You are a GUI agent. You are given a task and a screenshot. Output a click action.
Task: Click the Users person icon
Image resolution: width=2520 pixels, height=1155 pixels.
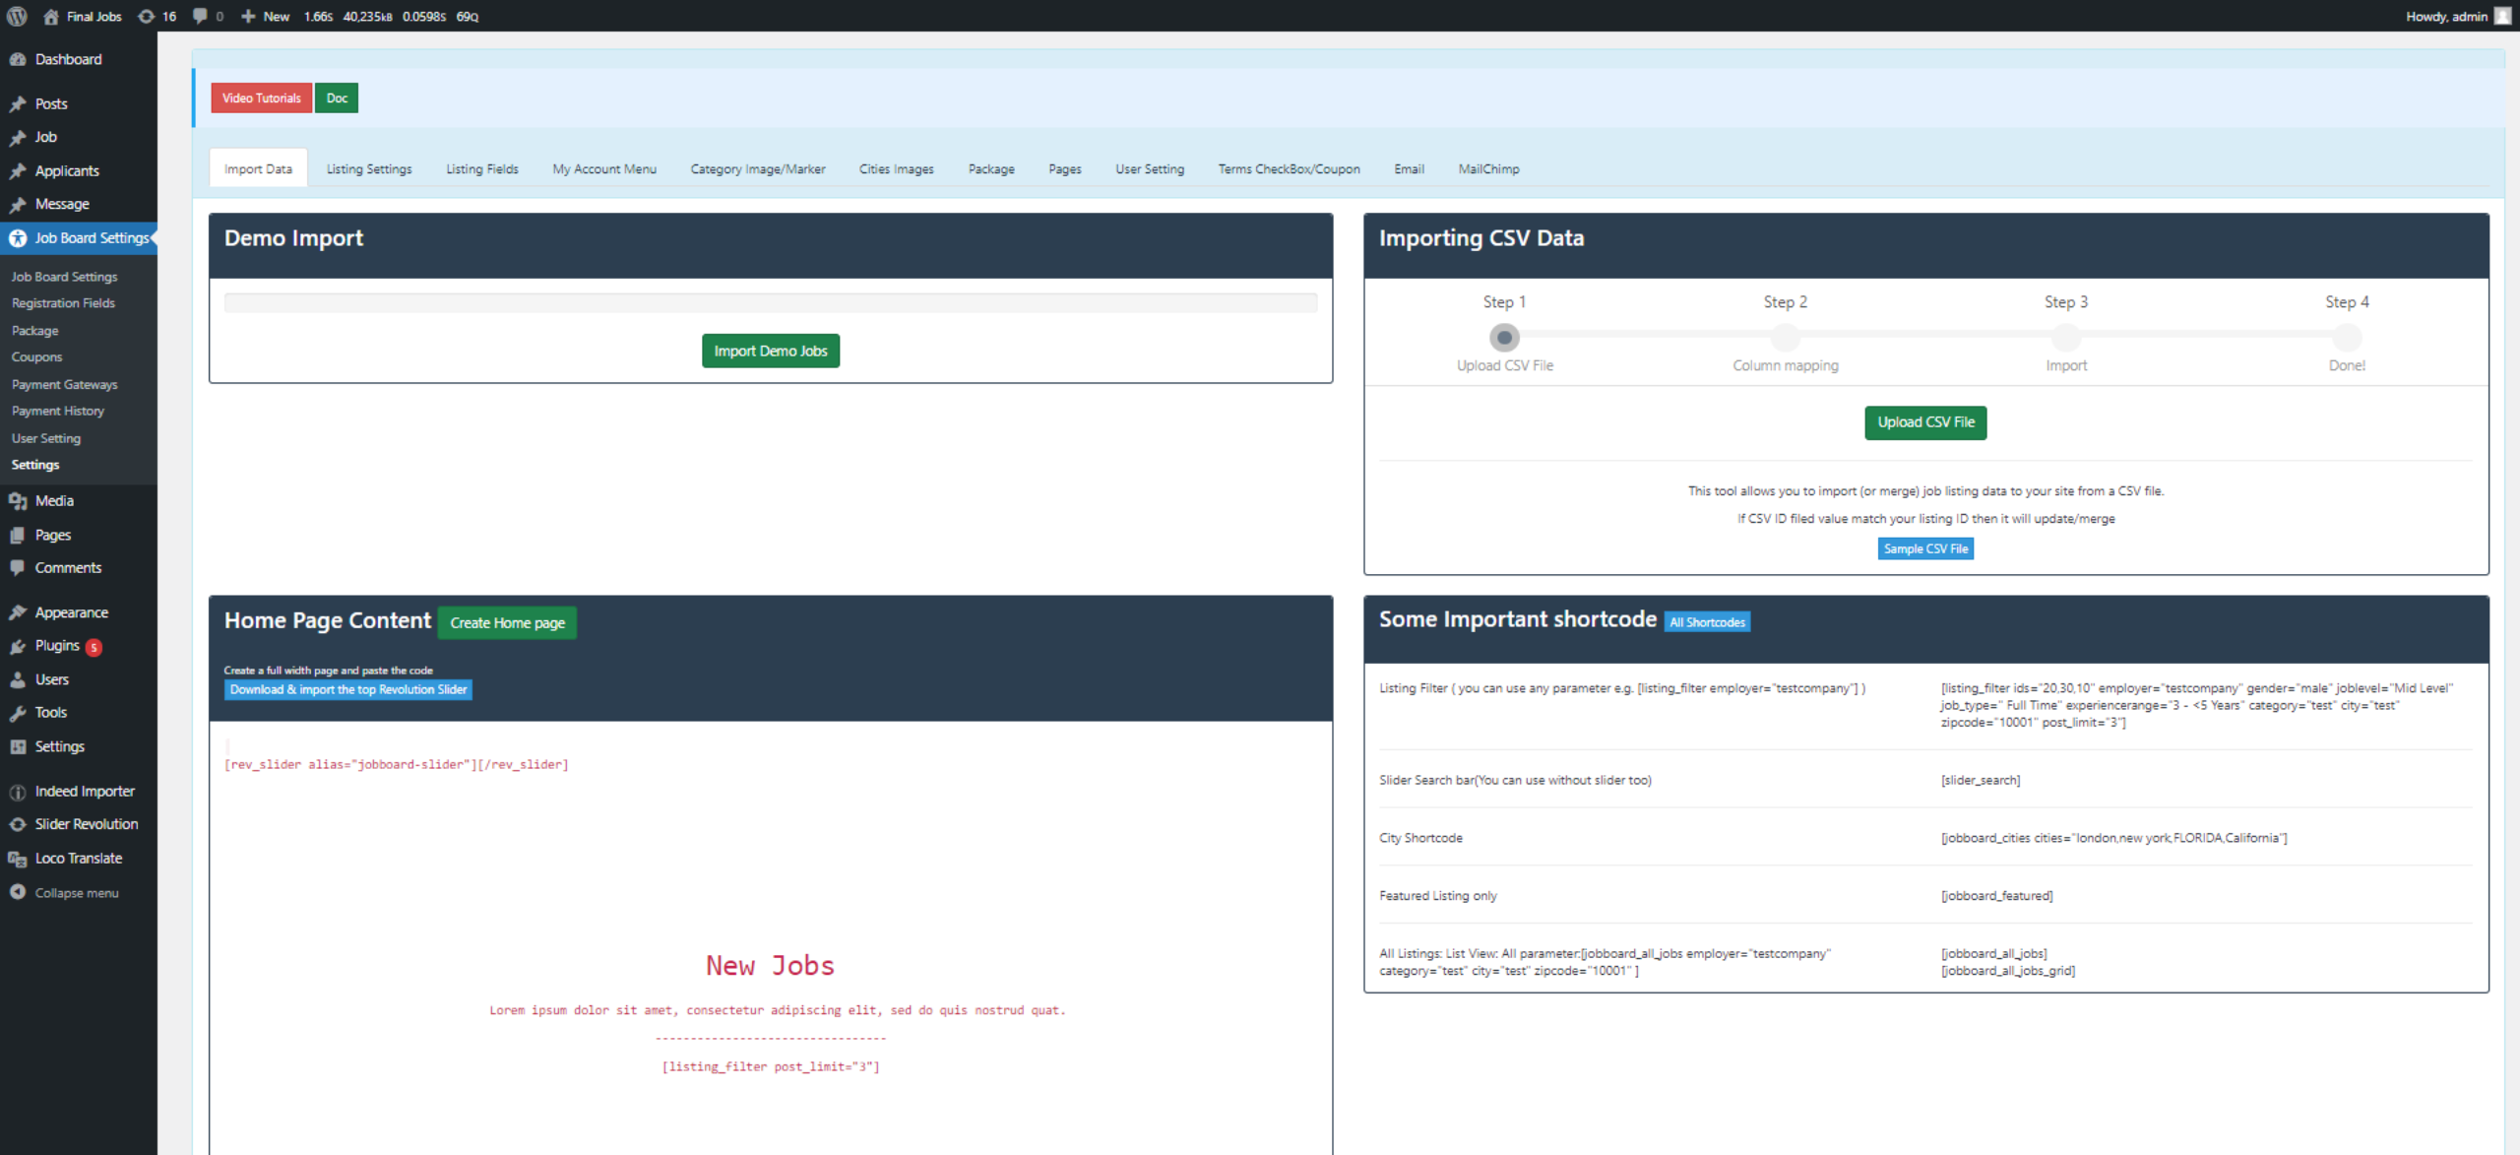point(18,679)
